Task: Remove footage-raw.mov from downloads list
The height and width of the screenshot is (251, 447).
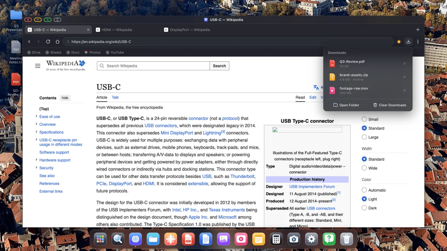Action: point(405,90)
